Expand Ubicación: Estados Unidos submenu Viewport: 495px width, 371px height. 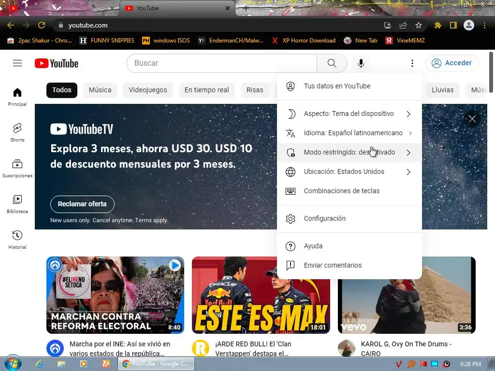pos(349,171)
